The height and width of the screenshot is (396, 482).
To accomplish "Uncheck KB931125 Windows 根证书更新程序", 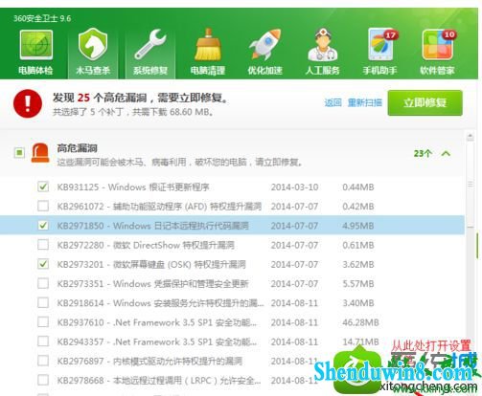I will pos(43,187).
